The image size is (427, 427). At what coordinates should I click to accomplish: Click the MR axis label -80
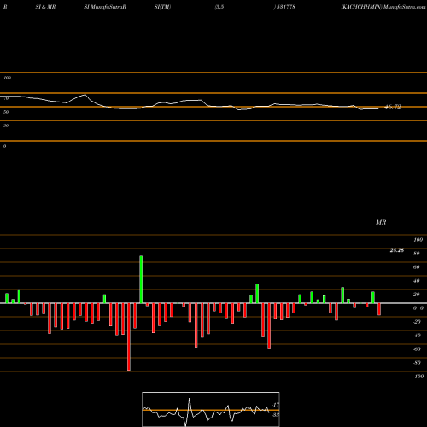[417, 363]
